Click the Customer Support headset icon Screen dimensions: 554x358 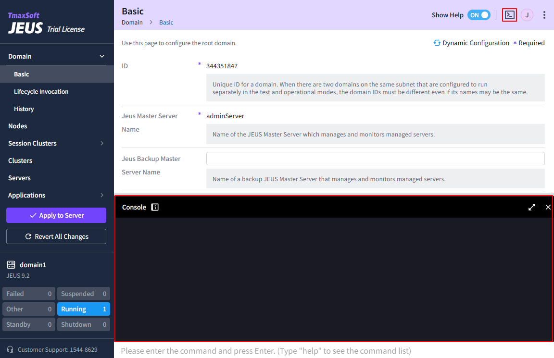[10, 349]
